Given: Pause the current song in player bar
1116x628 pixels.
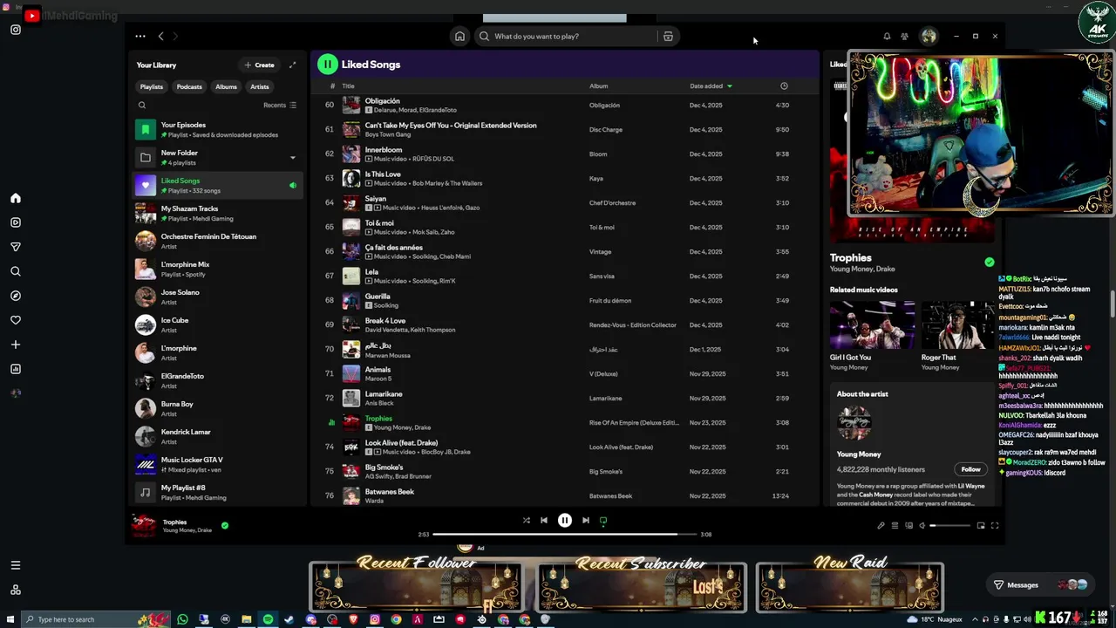Looking at the screenshot, I should click(x=565, y=521).
